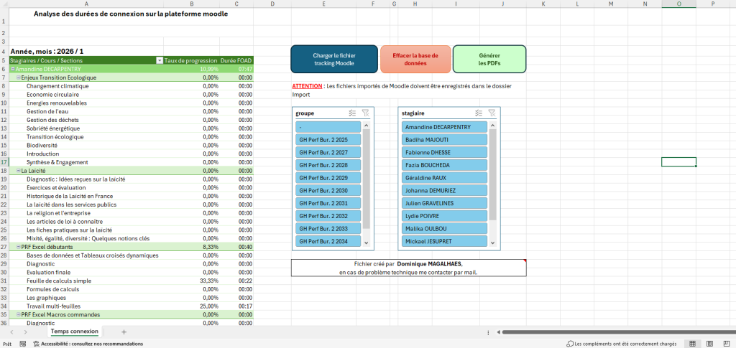This screenshot has height=348, width=736.
Task: Collapse the Amandine DECARPENTRY pivot row
Action: 13,69
